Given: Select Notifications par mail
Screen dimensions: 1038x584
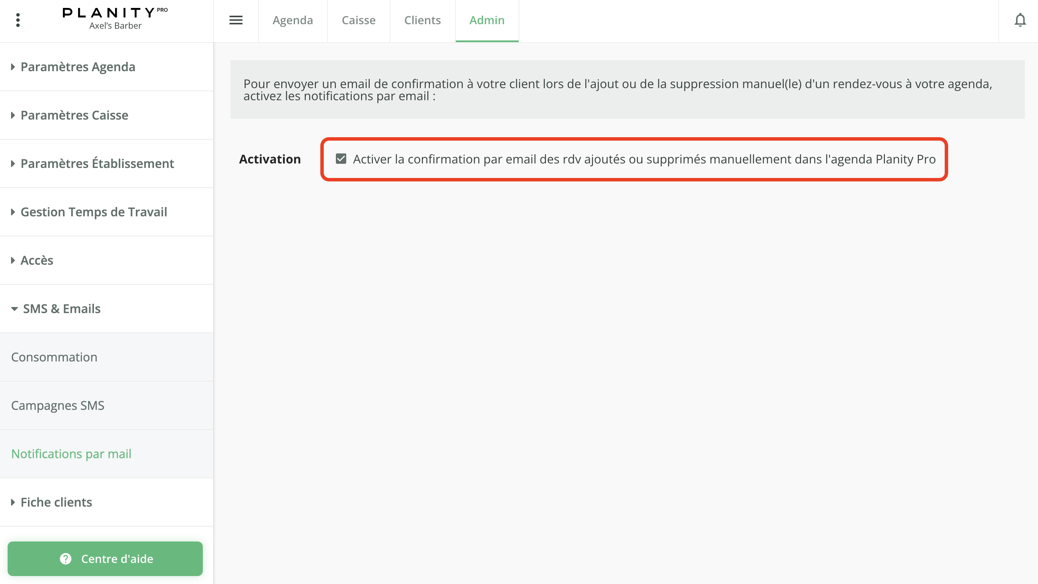Looking at the screenshot, I should point(71,454).
